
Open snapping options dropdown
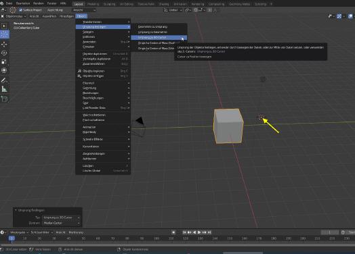tap(201, 10)
